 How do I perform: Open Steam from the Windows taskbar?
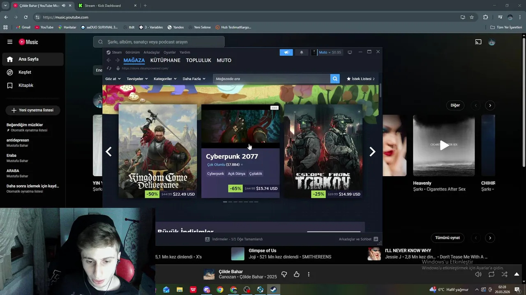[x=273, y=290]
